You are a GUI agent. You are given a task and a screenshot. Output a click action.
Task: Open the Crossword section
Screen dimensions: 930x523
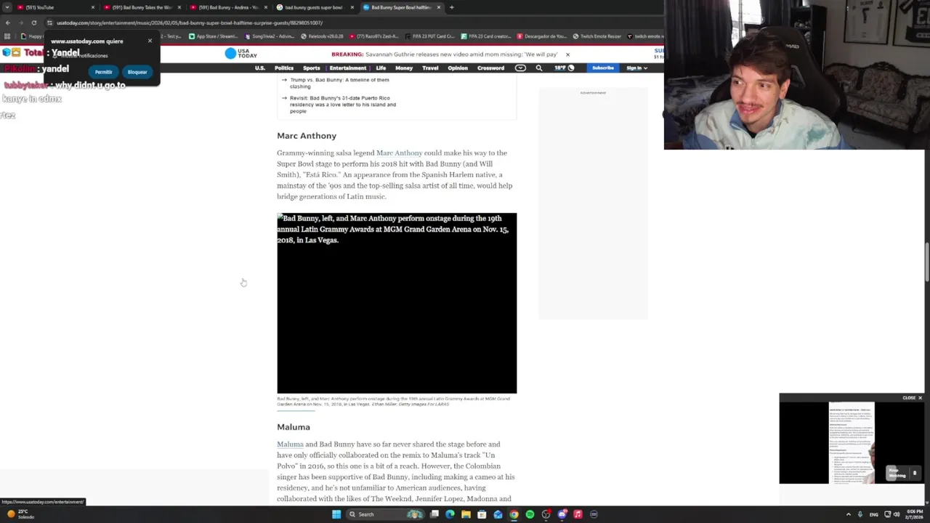(490, 68)
